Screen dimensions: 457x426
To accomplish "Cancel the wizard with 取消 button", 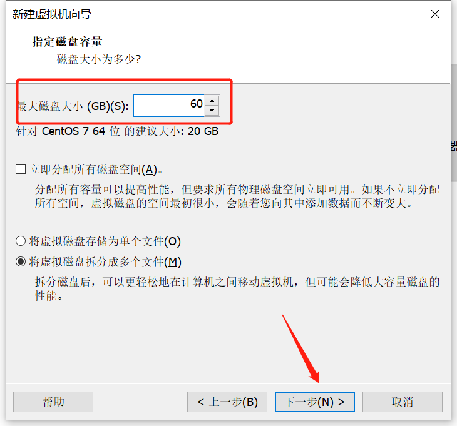I will 403,402.
